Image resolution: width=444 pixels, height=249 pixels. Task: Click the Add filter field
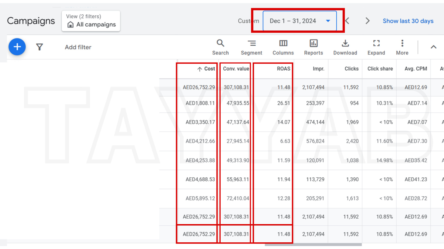(x=78, y=47)
